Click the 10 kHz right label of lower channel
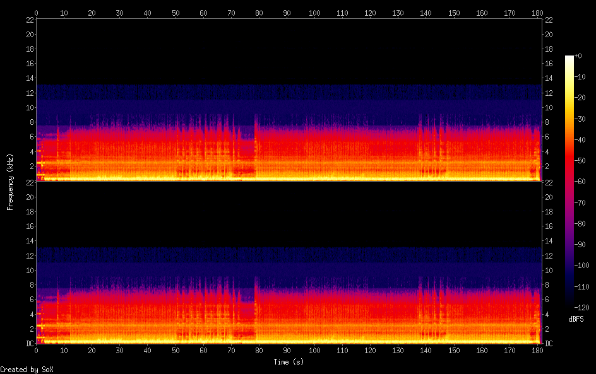This screenshot has width=596, height=374. tap(549, 271)
